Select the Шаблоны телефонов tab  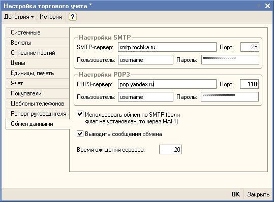click(x=38, y=104)
